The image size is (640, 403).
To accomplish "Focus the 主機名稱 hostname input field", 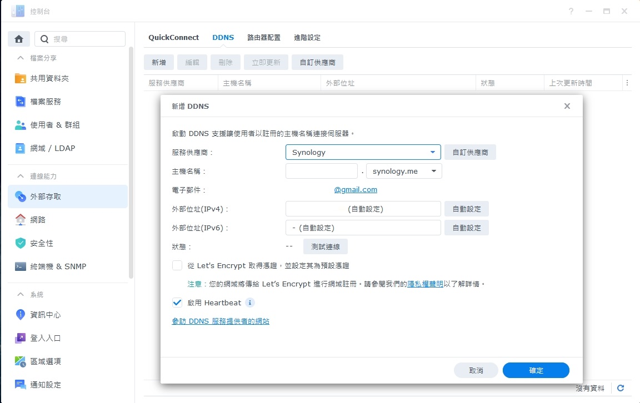I will [322, 172].
